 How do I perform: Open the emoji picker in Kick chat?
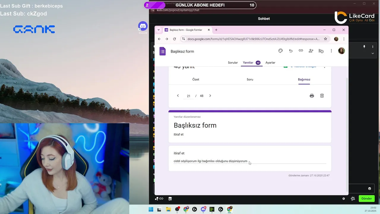click(x=370, y=188)
